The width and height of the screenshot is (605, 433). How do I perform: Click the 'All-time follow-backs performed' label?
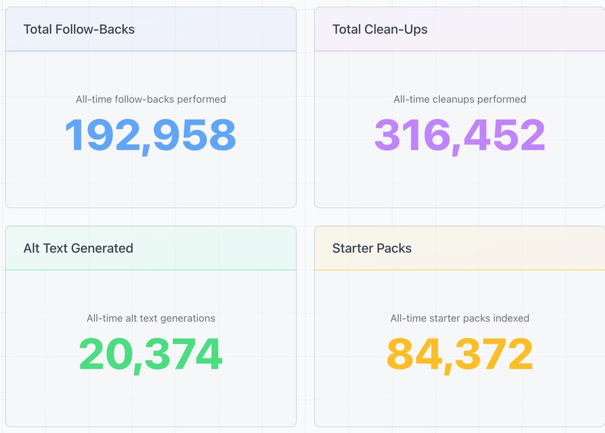pyautogui.click(x=150, y=99)
